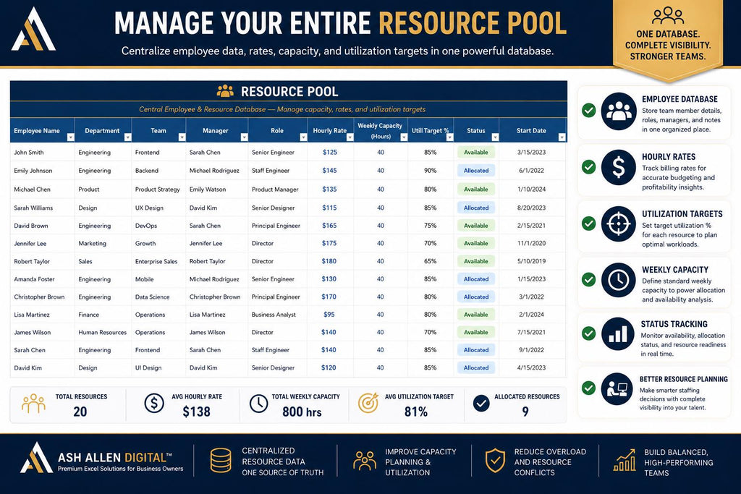Open the Team column filter dropdown

[182, 137]
